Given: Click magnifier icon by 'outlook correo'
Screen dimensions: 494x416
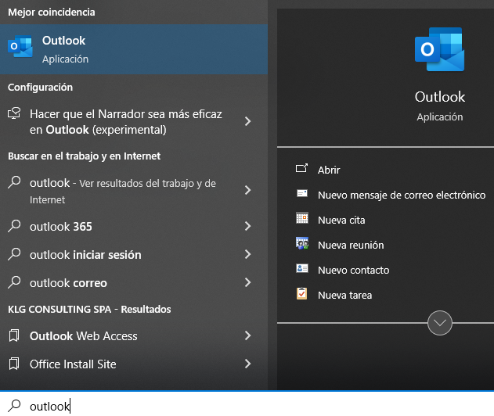Looking at the screenshot, I should coord(14,282).
